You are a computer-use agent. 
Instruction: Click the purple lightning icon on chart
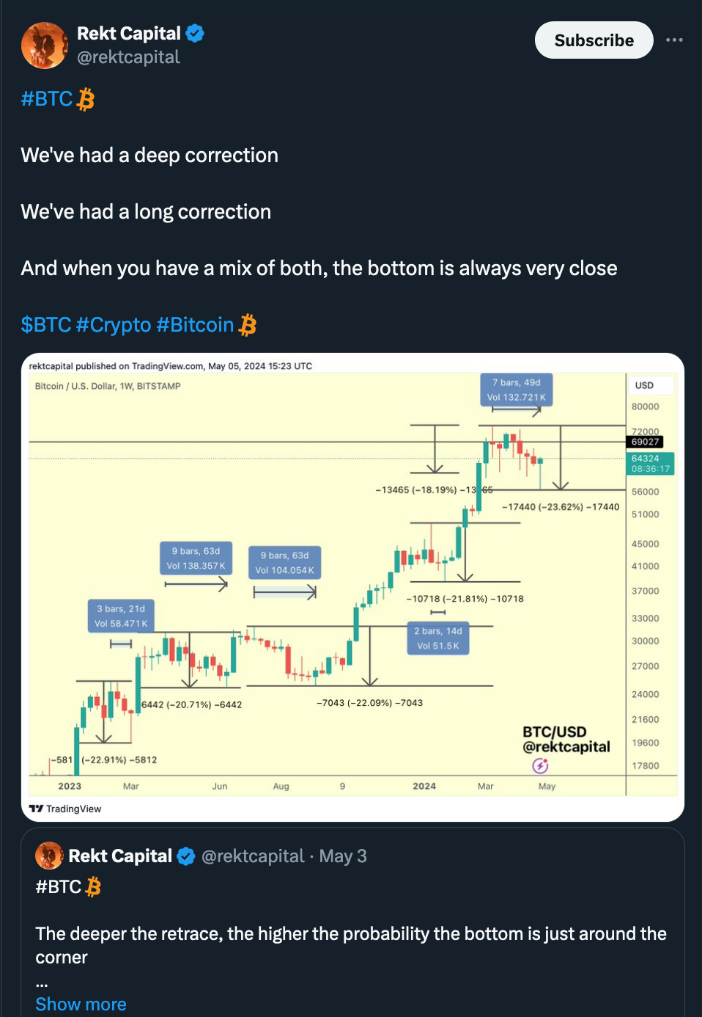click(x=540, y=766)
